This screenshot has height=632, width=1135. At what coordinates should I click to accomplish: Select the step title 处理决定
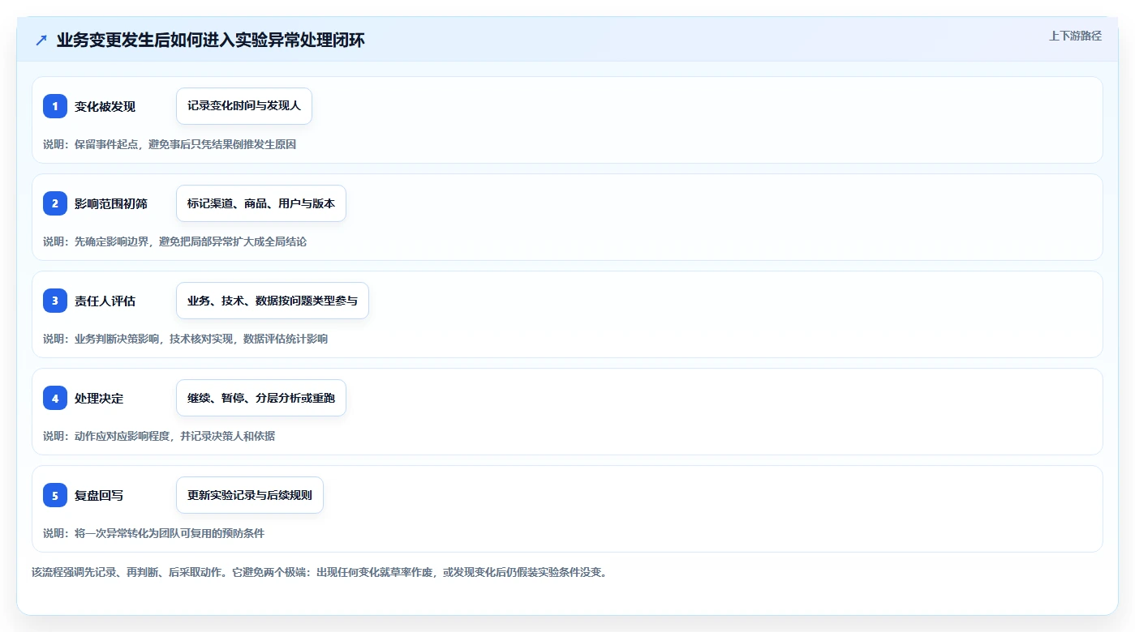99,399
